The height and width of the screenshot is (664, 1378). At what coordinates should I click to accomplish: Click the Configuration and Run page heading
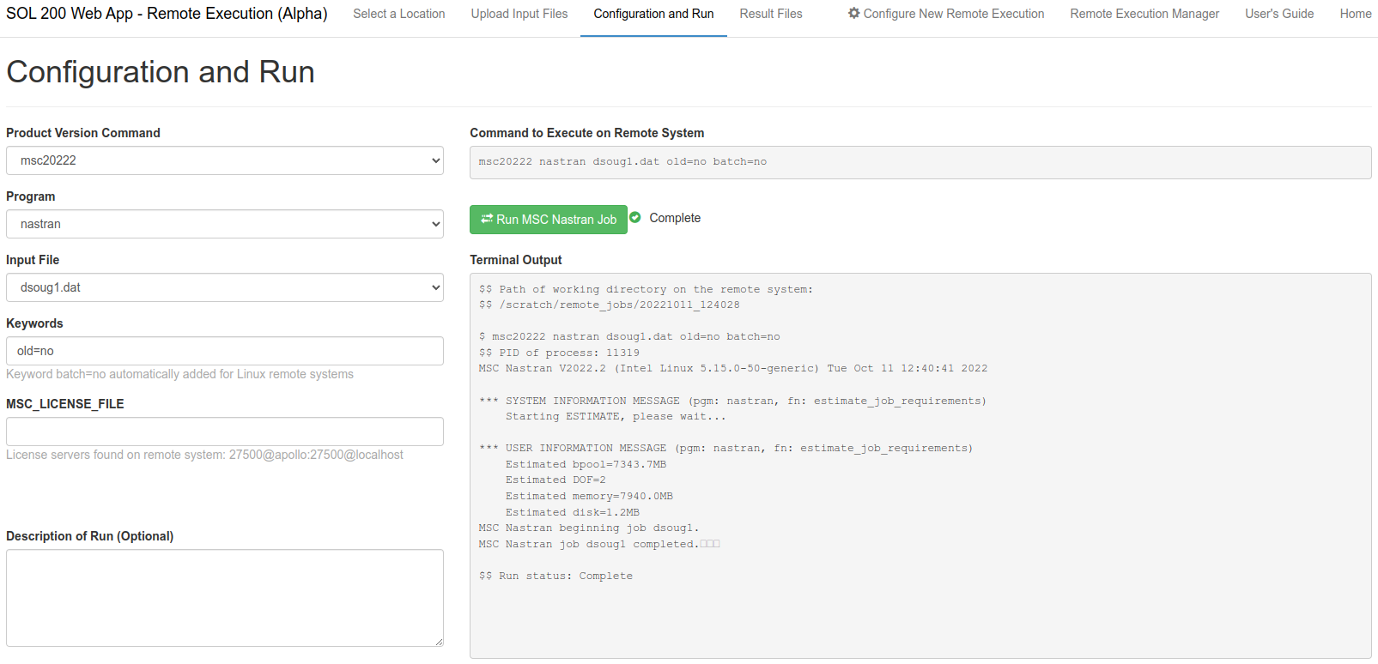[x=161, y=72]
